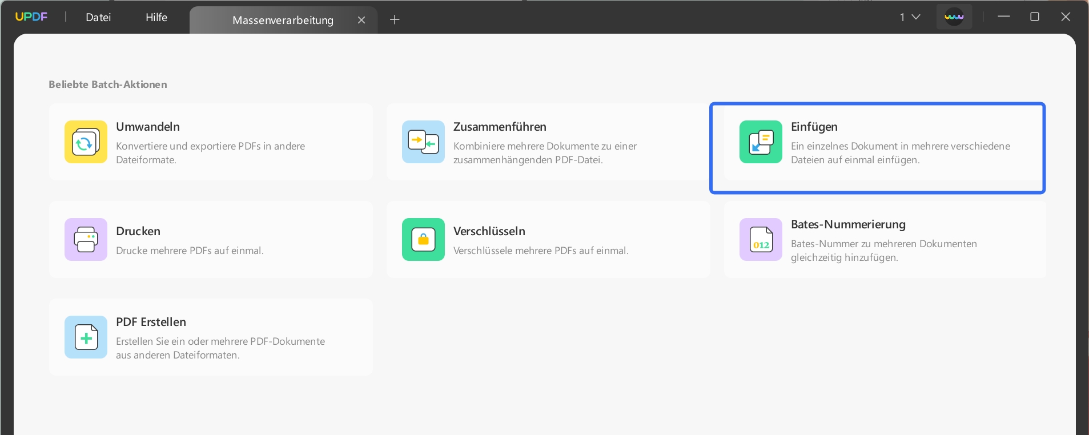The image size is (1089, 435).
Task: Open the Zusammenführen batch action title
Action: (x=500, y=127)
